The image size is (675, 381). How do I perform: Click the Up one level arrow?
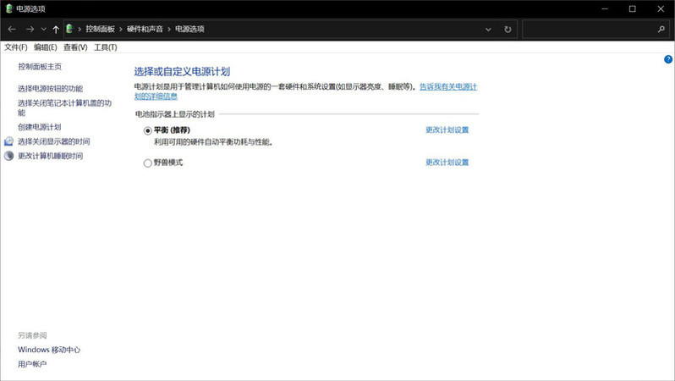click(x=56, y=29)
